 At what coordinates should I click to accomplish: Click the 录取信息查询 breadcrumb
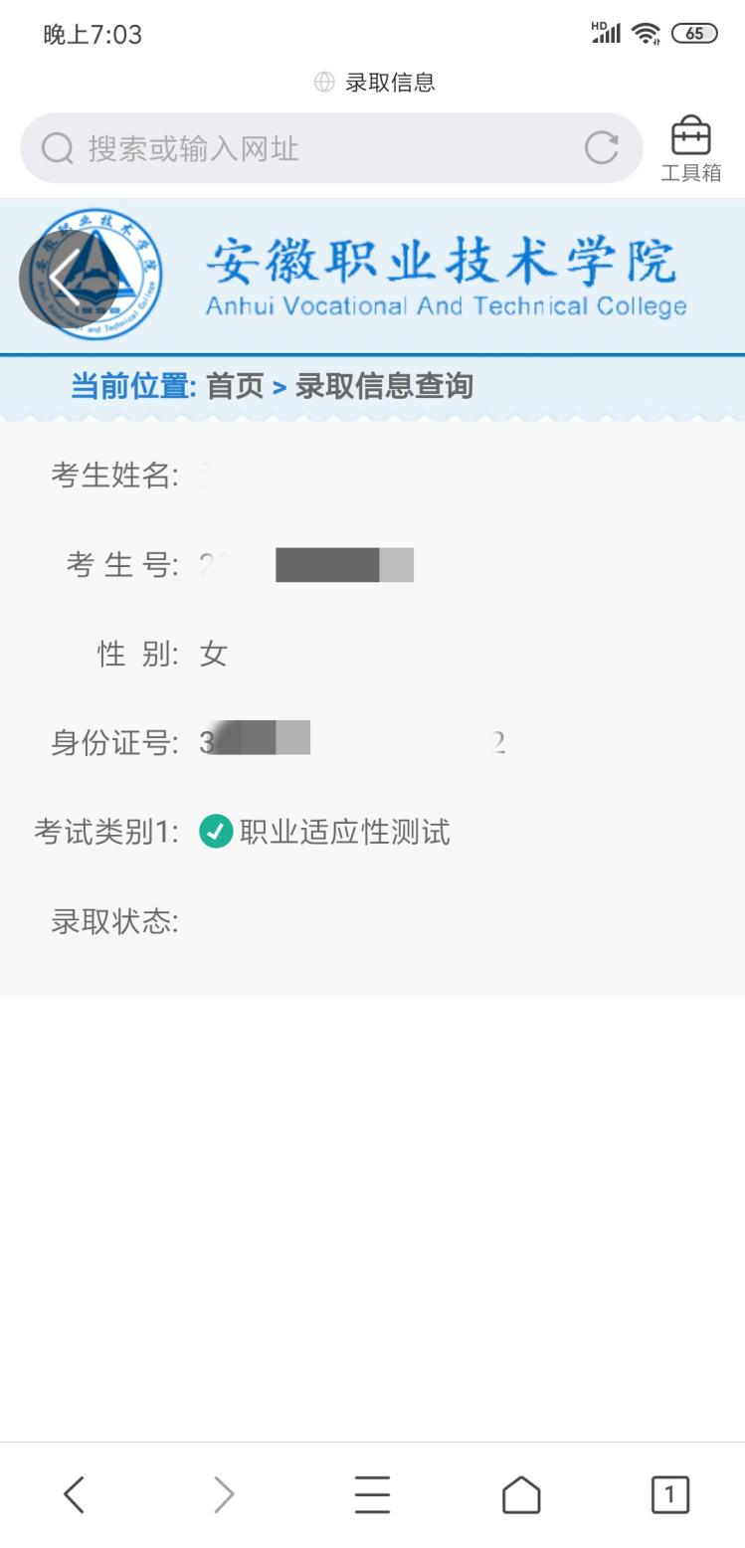tap(384, 386)
